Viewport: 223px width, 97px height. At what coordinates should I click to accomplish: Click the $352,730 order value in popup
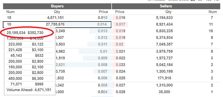tap(36, 33)
